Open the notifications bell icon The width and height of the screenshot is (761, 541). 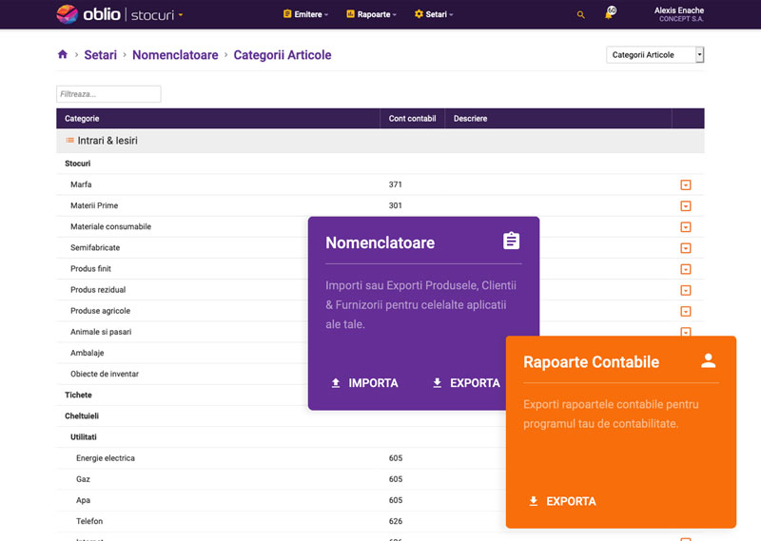tap(610, 13)
